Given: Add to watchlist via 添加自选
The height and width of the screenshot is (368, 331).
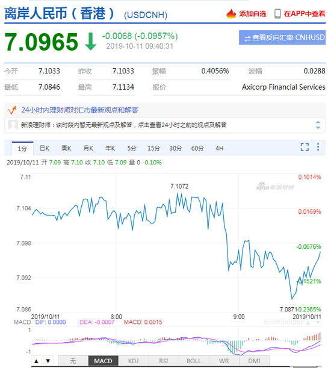Looking at the screenshot, I should tap(253, 14).
